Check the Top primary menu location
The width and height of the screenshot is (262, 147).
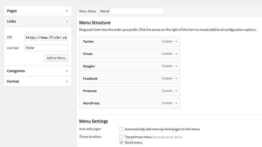(x=121, y=137)
